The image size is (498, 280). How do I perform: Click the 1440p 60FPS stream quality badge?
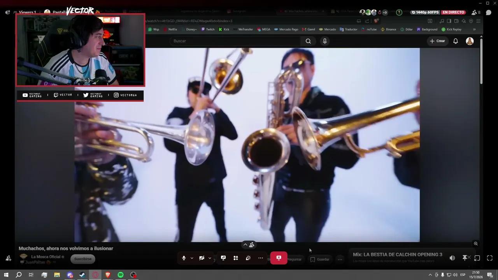pyautogui.click(x=425, y=12)
